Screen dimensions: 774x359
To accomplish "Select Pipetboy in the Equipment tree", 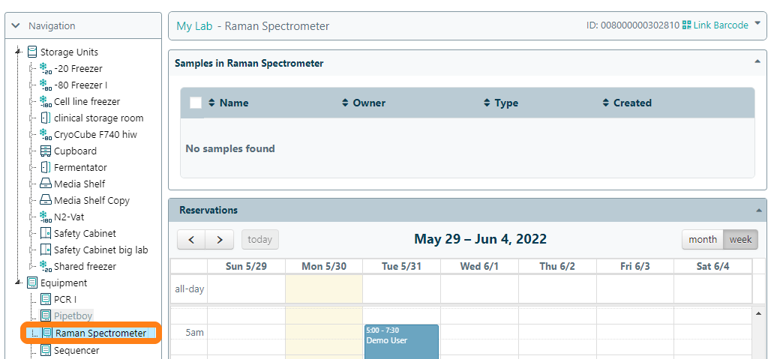I will (73, 316).
